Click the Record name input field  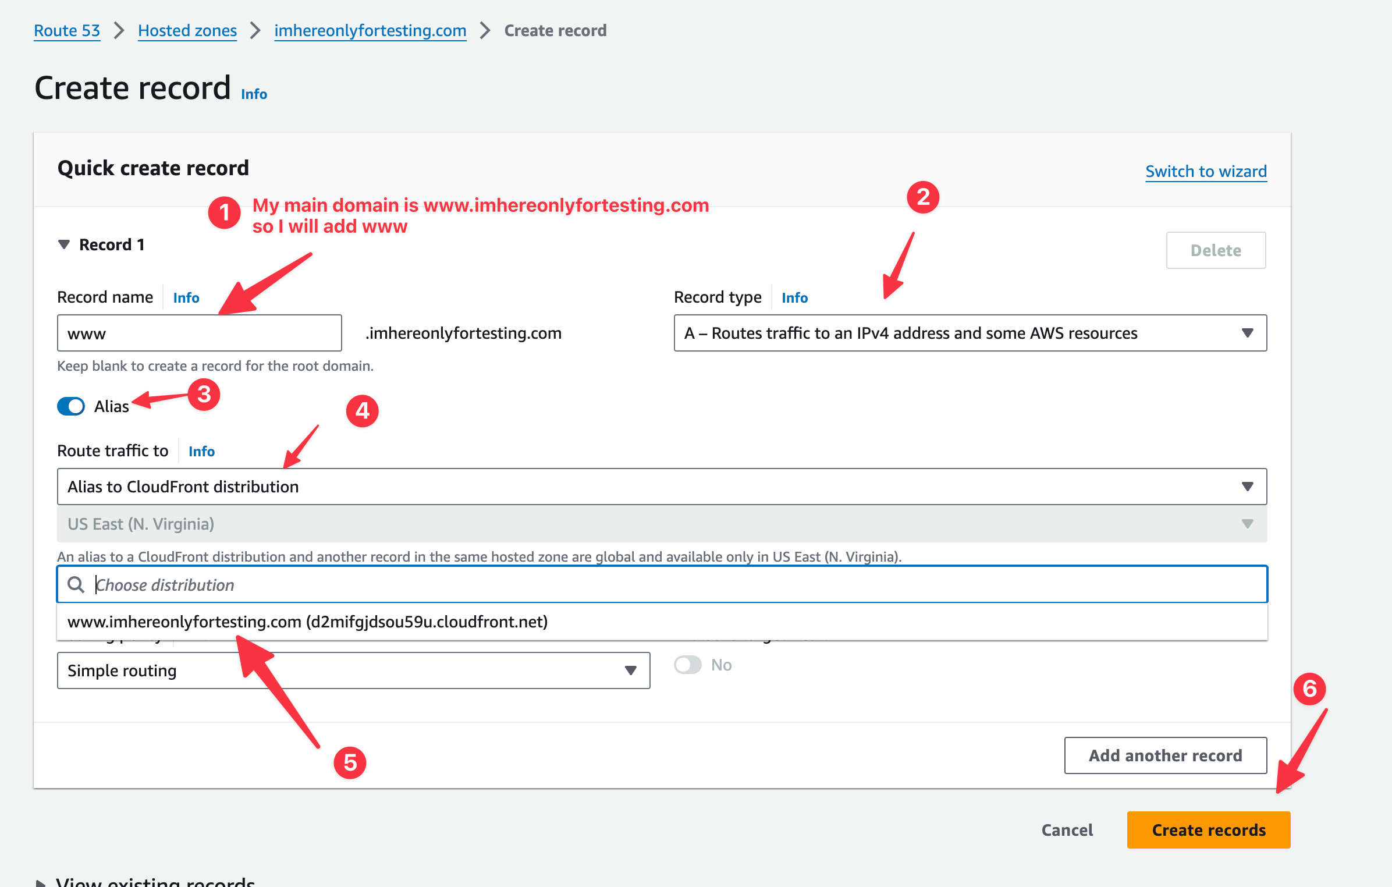point(199,333)
